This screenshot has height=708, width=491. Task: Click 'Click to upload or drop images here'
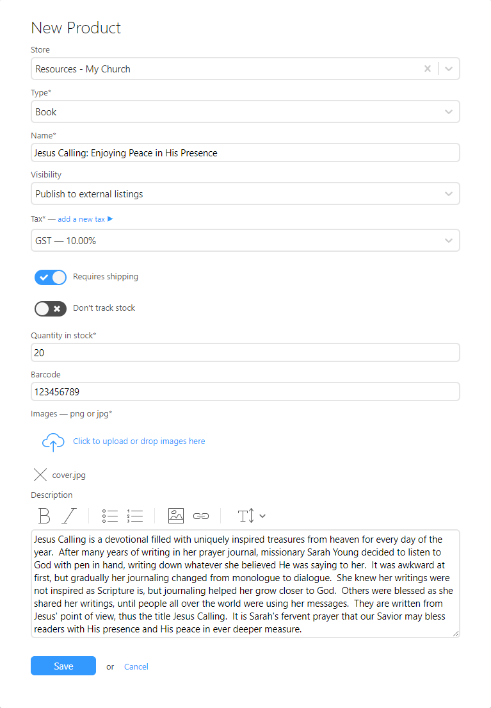(139, 441)
